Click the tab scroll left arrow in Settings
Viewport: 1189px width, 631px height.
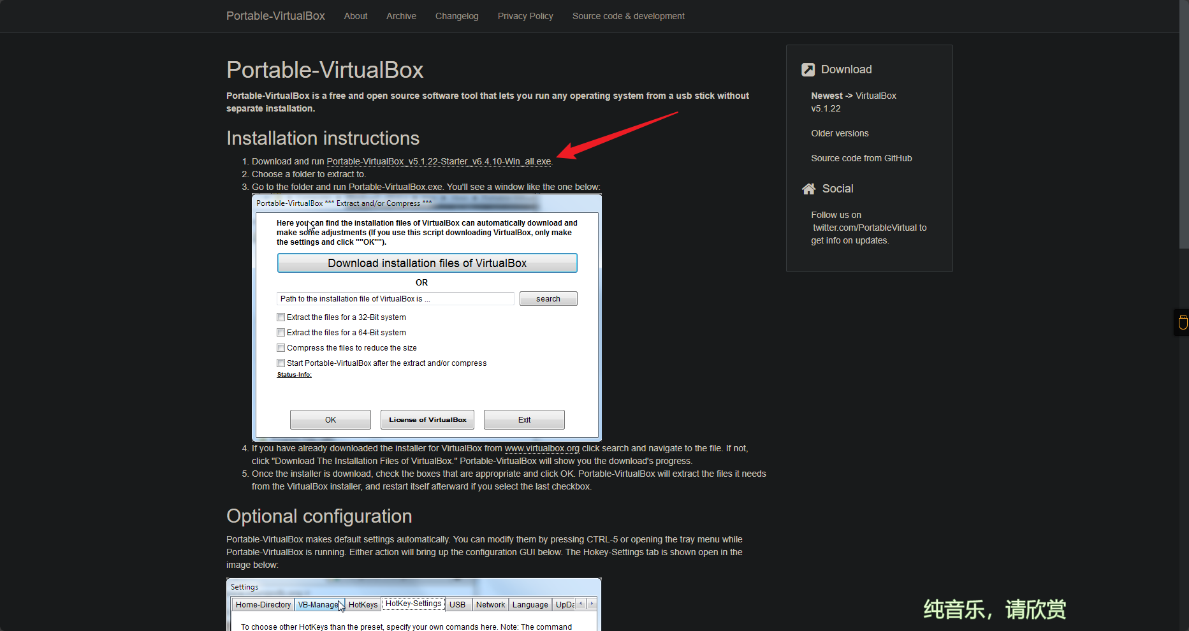pyautogui.click(x=581, y=604)
